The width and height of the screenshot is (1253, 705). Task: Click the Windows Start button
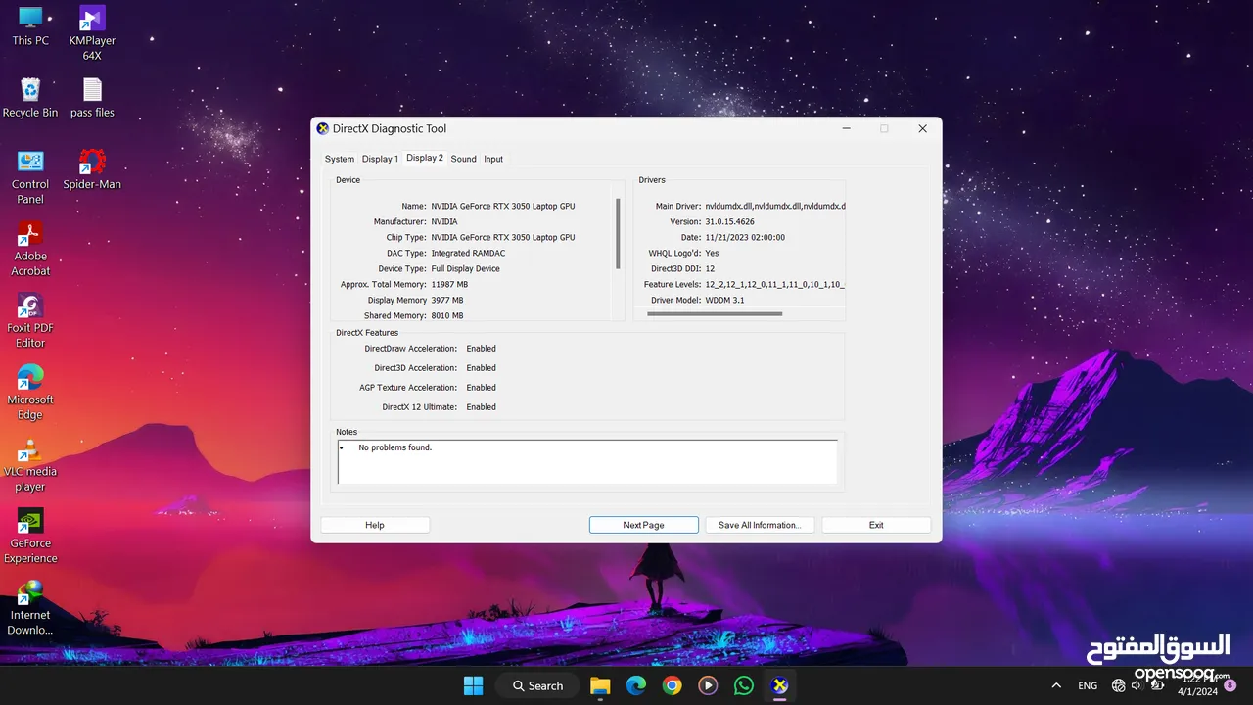coord(473,685)
